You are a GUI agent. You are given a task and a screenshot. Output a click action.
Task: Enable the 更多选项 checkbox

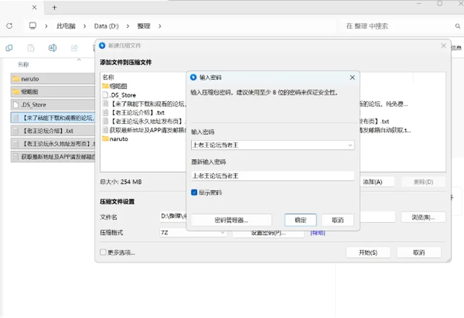point(103,252)
